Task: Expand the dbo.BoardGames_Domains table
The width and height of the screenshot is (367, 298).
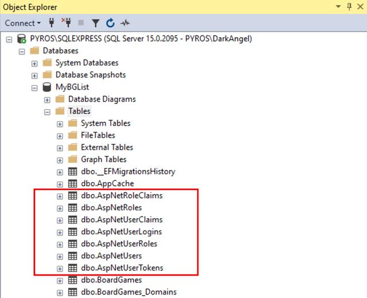Action: click(x=60, y=293)
